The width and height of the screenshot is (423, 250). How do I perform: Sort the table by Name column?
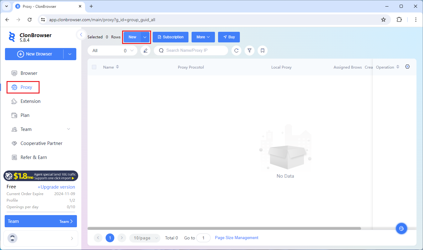coord(117,67)
